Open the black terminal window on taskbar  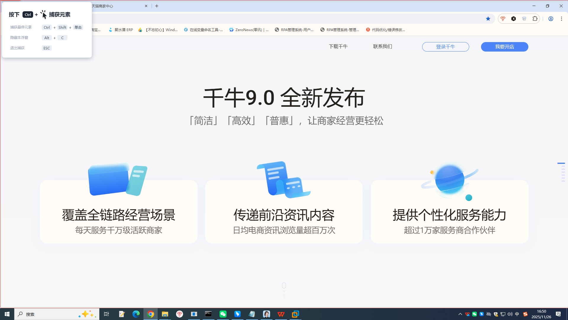click(209, 314)
